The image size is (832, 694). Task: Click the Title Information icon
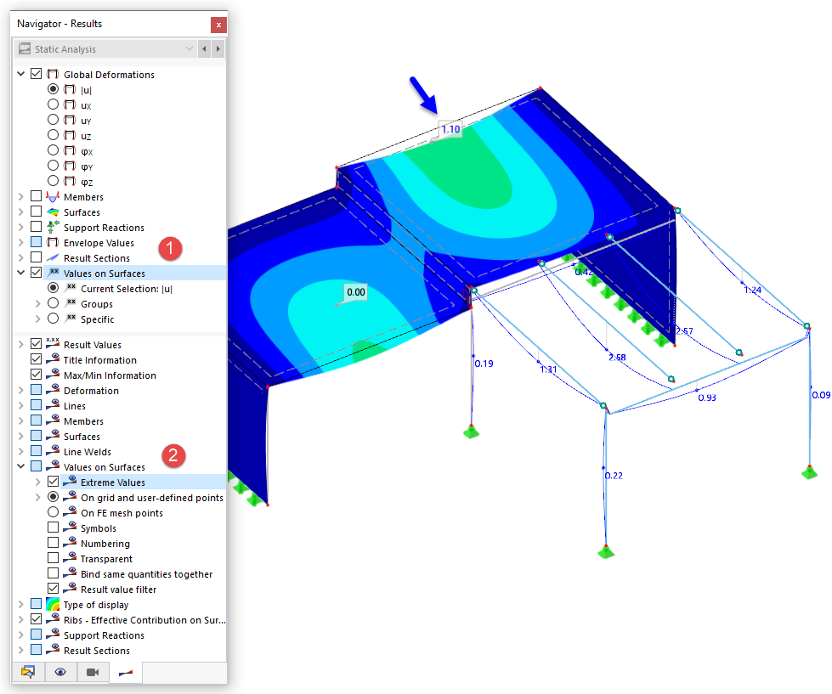tap(53, 359)
